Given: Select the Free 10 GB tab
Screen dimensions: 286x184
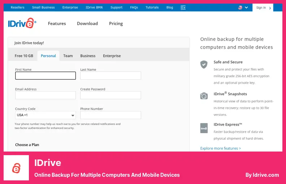Looking at the screenshot, I should [x=24, y=56].
